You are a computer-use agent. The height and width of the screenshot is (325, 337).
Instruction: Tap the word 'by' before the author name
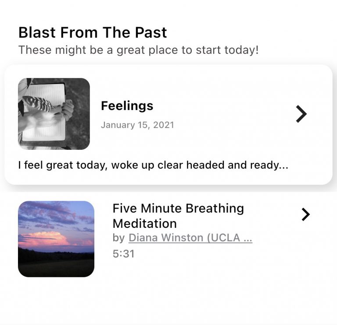[118, 238]
